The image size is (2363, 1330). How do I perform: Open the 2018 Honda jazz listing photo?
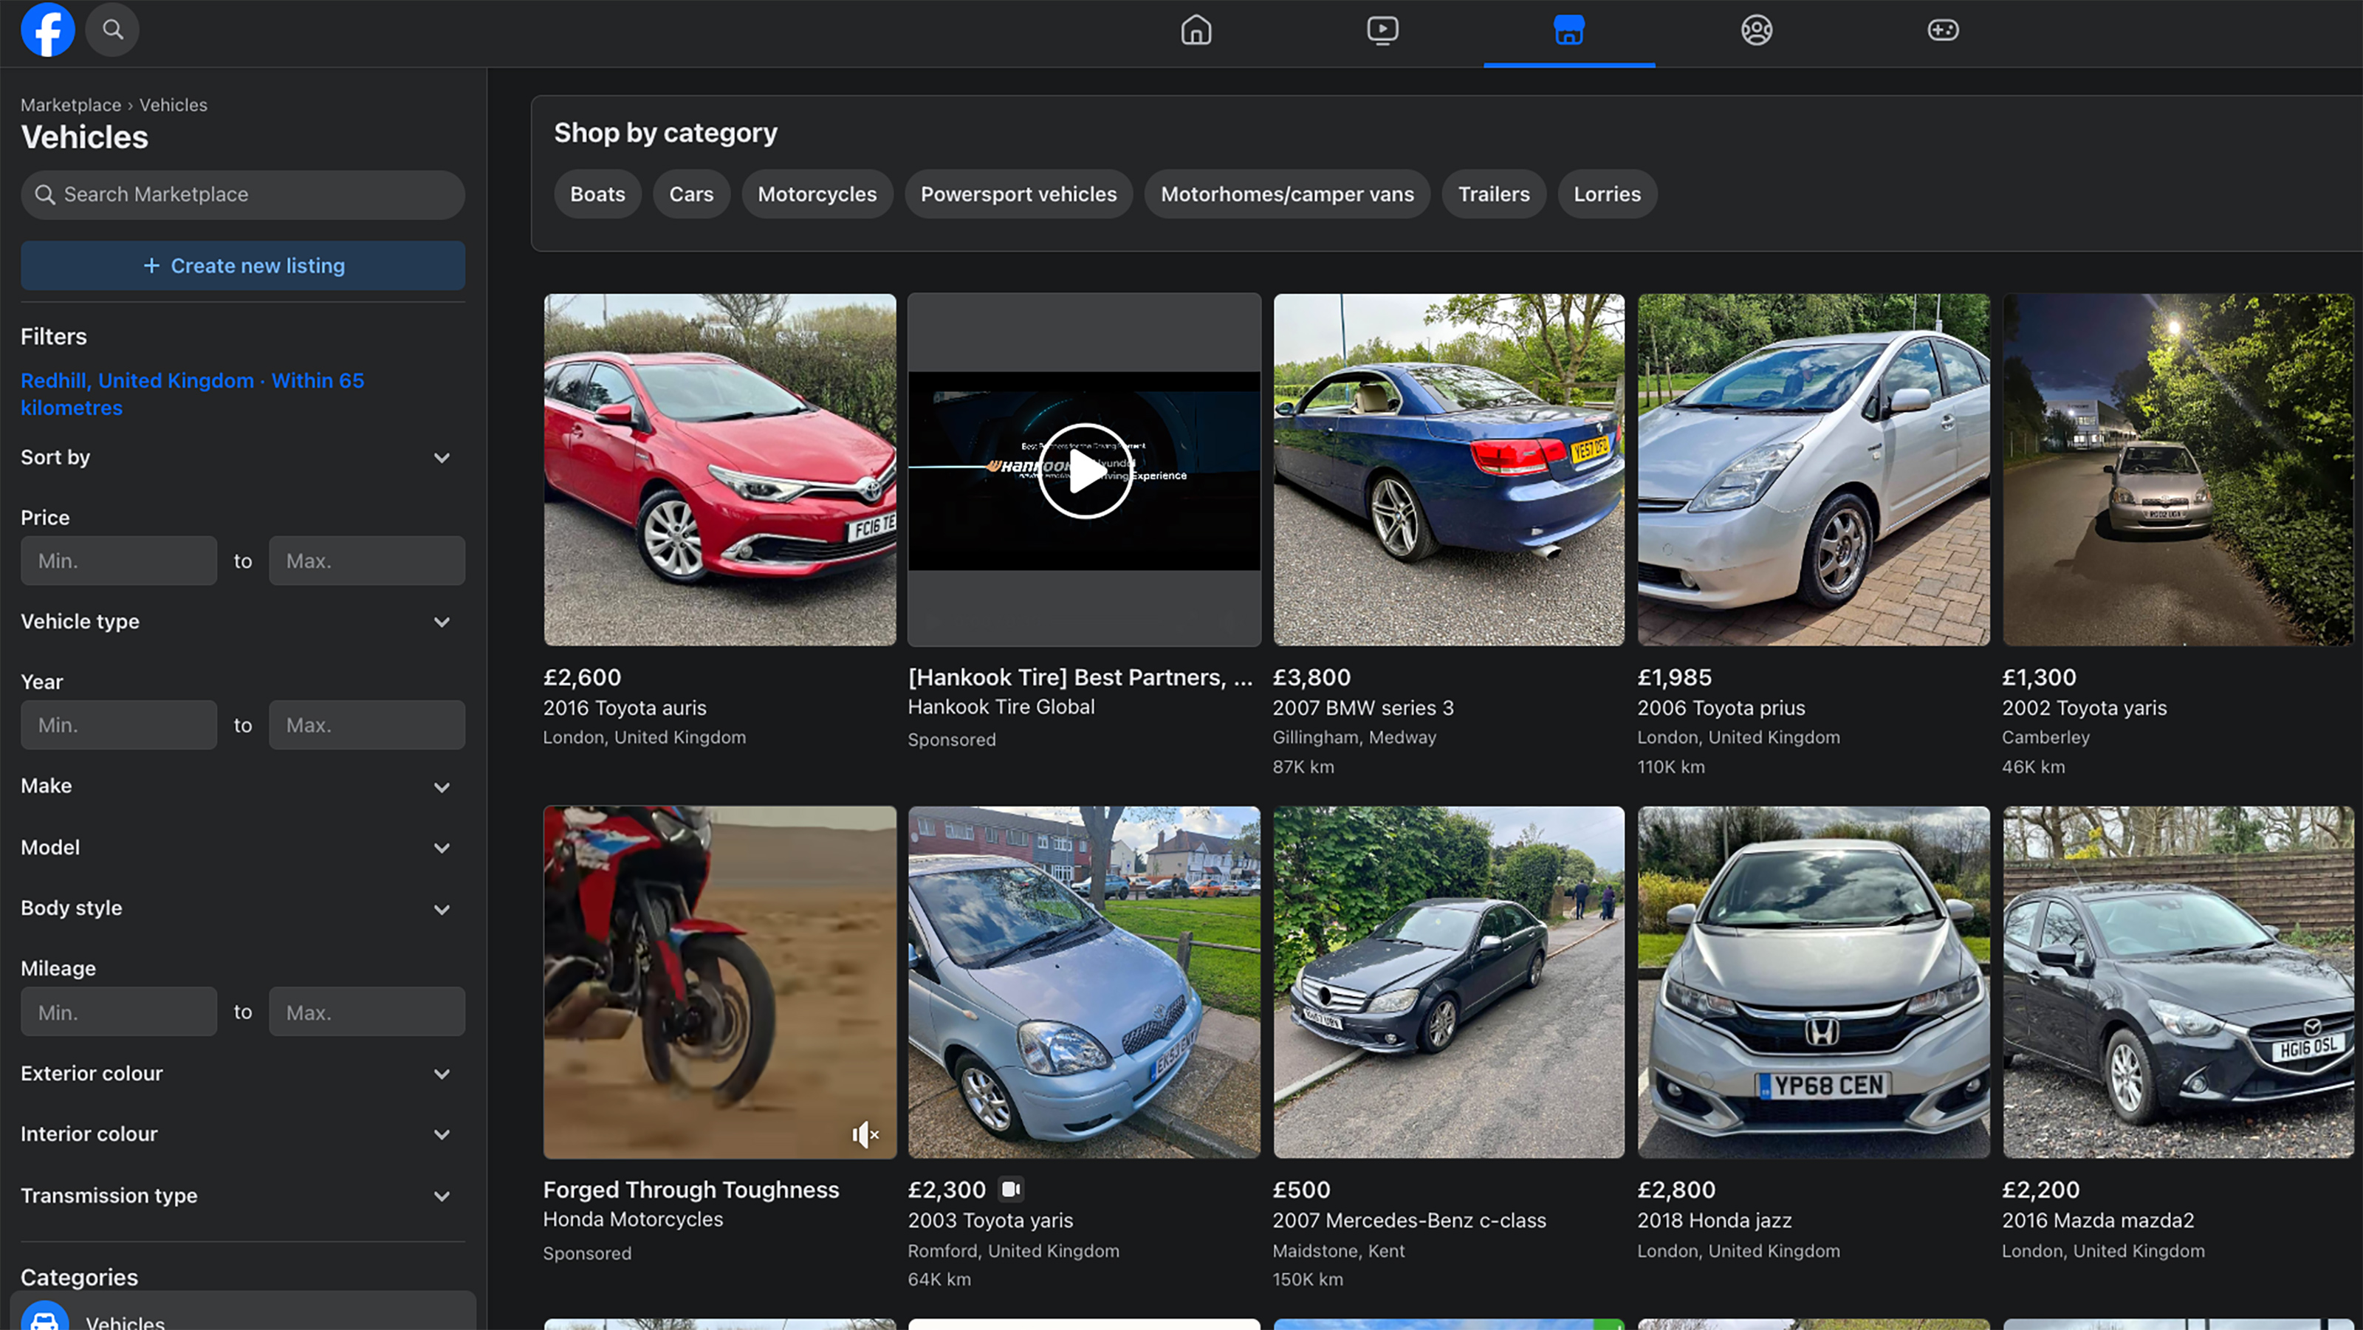[x=1814, y=982]
